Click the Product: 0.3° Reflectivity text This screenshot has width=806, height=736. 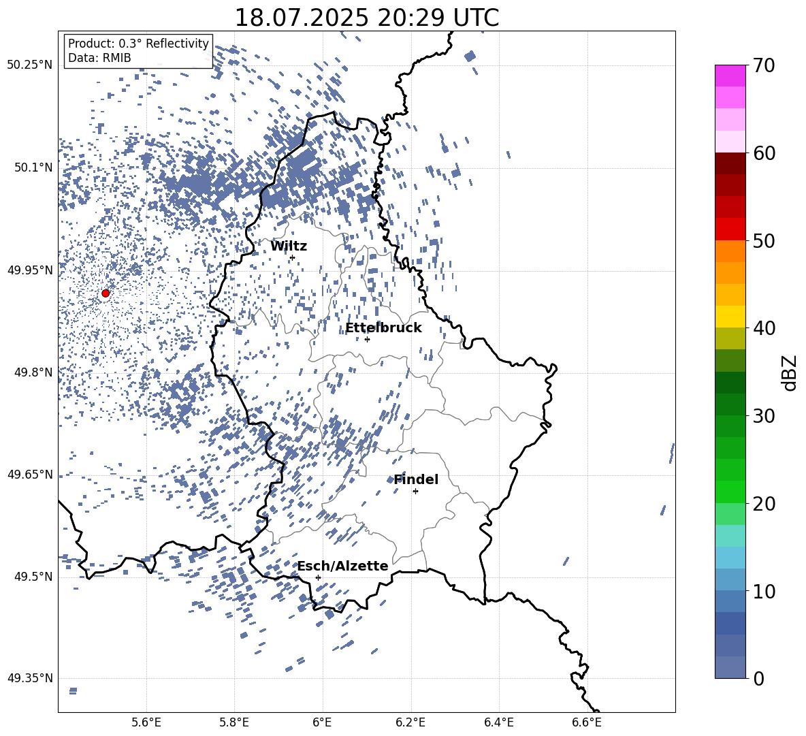pyautogui.click(x=138, y=44)
